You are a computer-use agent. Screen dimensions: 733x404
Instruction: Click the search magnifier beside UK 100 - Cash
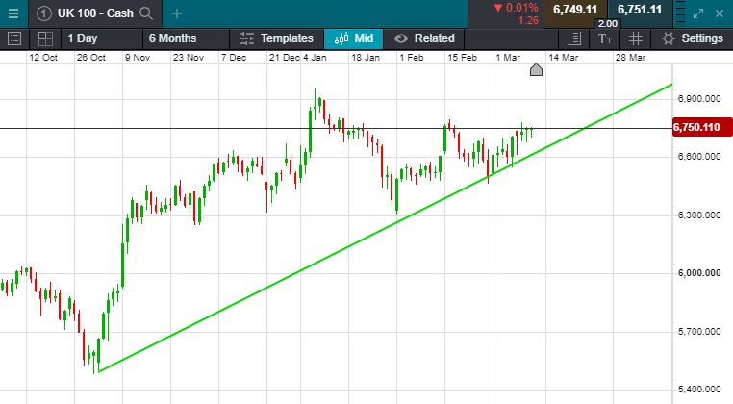146,13
